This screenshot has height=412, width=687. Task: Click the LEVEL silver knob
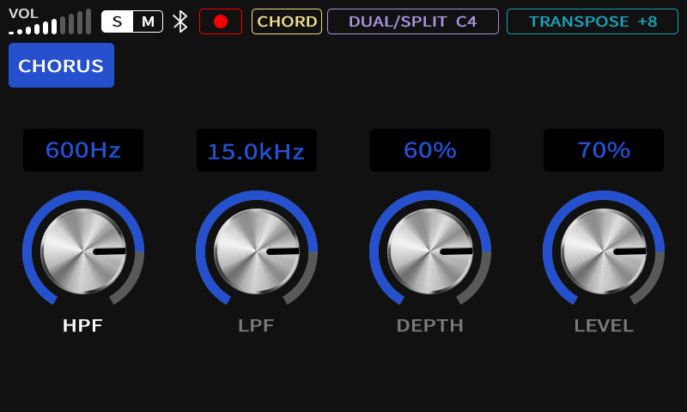pos(604,251)
